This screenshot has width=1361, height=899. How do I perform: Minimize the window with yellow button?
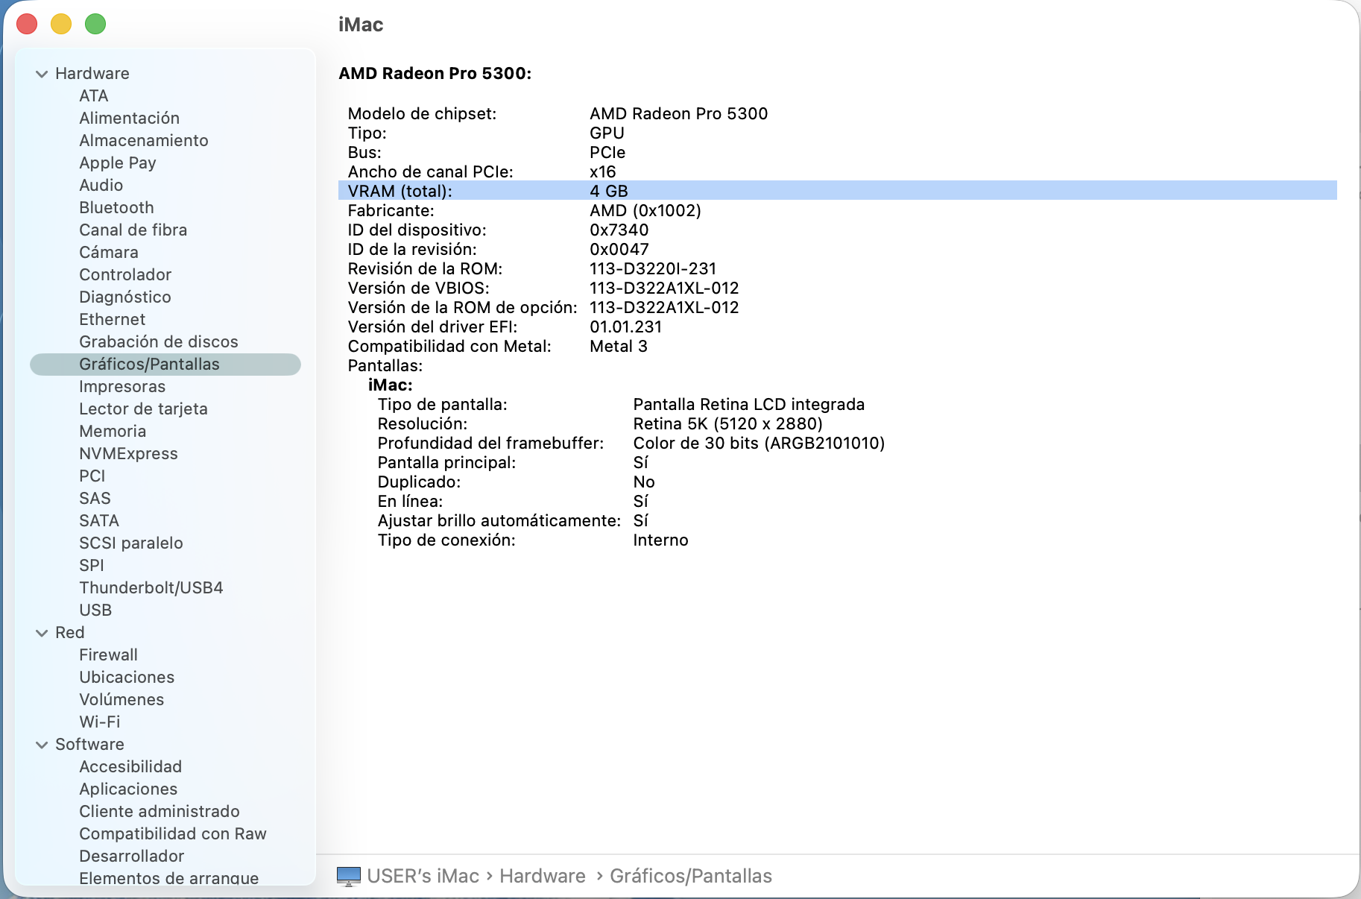point(61,24)
